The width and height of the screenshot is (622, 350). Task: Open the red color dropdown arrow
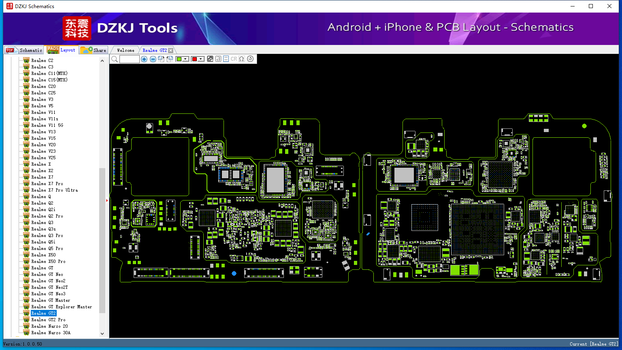click(x=201, y=59)
